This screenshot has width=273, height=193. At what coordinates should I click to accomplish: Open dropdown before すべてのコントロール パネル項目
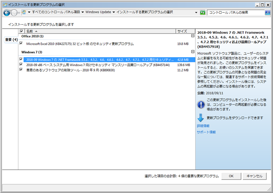(x=29, y=12)
